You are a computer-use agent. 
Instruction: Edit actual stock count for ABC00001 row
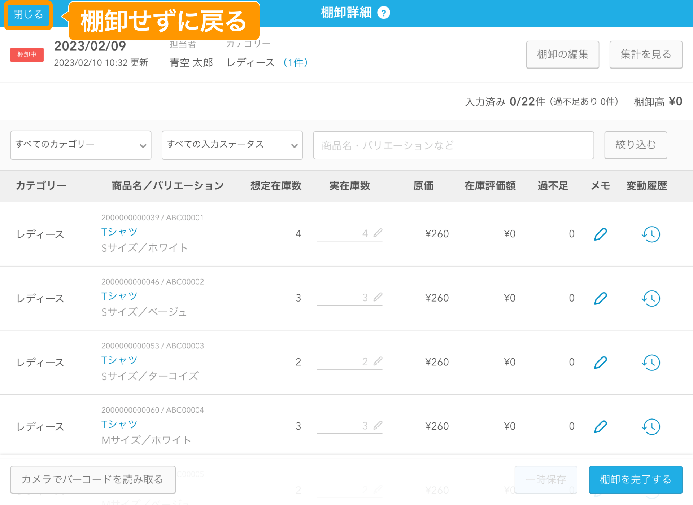click(x=349, y=234)
